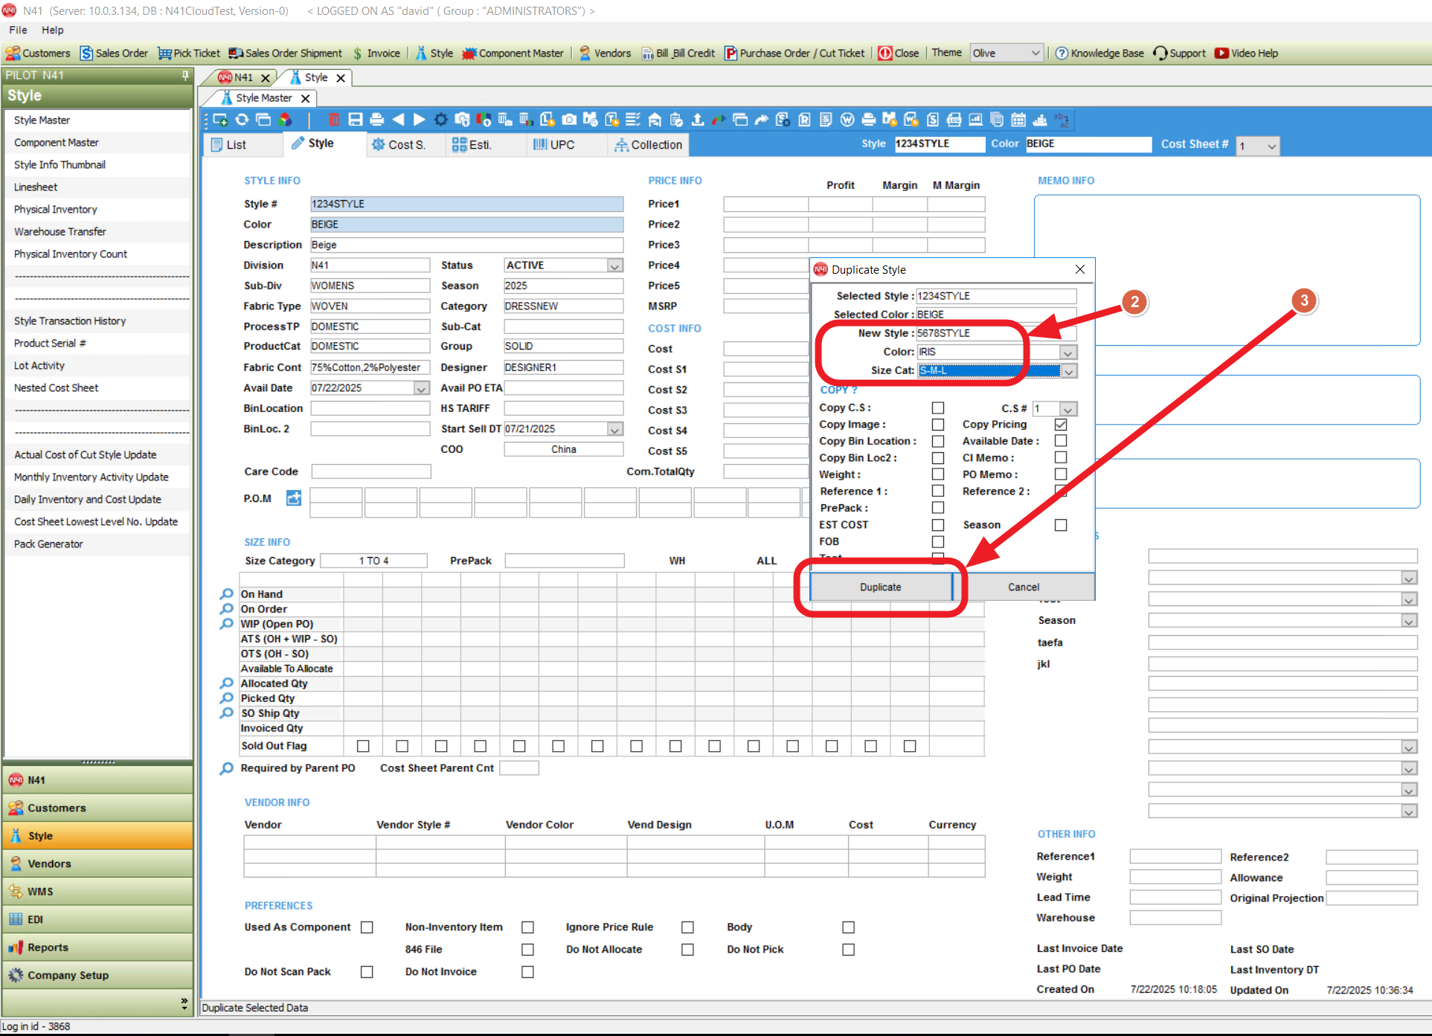Switch to the Cost S. tab
The height and width of the screenshot is (1036, 1432).
[x=399, y=145]
